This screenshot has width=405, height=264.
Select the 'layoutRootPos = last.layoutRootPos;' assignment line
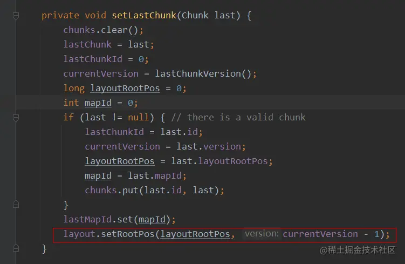click(179, 161)
